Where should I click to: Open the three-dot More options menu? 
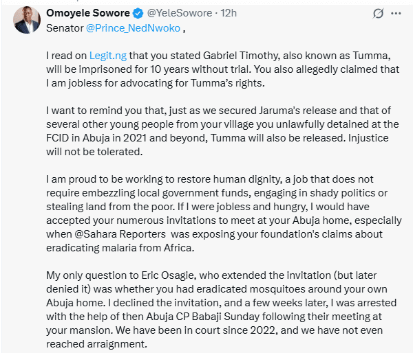click(396, 13)
